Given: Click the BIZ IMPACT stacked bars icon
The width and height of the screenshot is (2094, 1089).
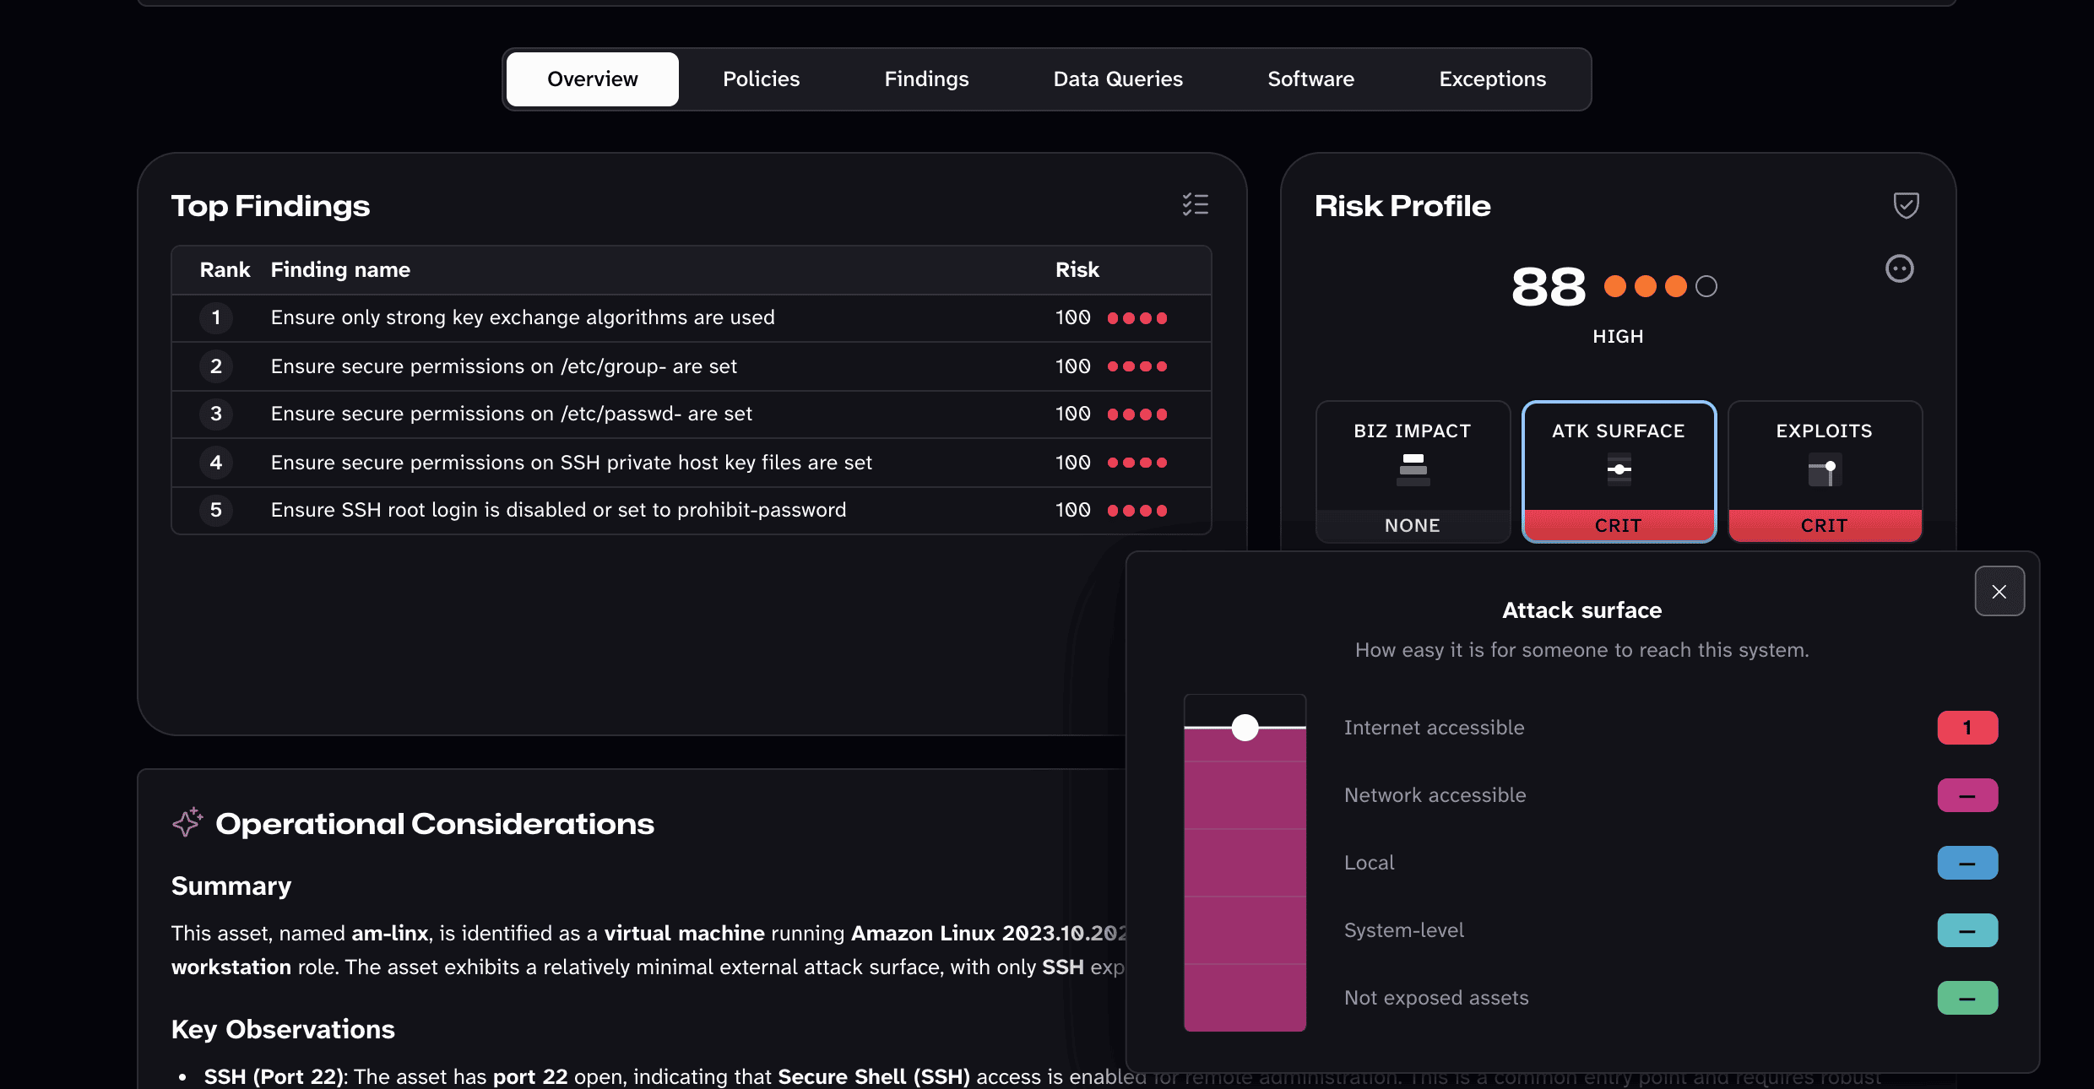Looking at the screenshot, I should (1413, 469).
